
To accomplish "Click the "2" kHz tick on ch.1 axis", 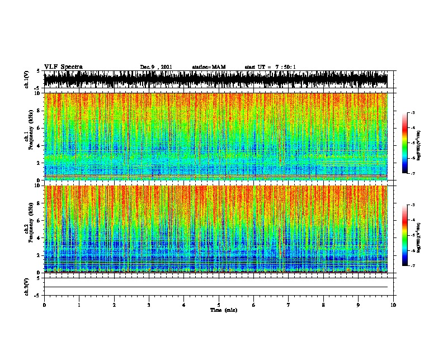I will point(39,163).
